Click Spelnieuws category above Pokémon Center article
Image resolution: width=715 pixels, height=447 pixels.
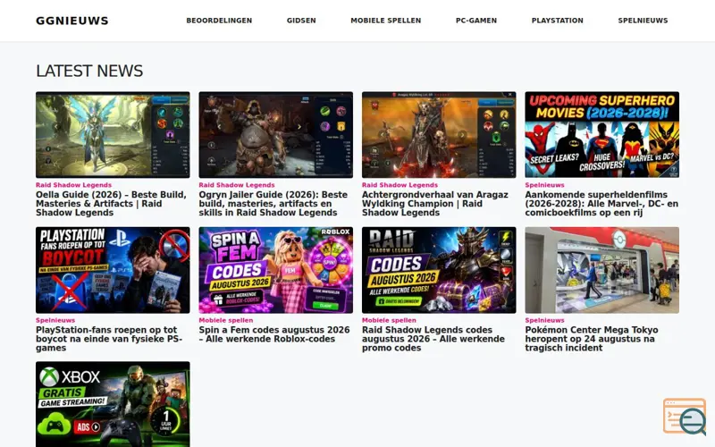(x=544, y=320)
